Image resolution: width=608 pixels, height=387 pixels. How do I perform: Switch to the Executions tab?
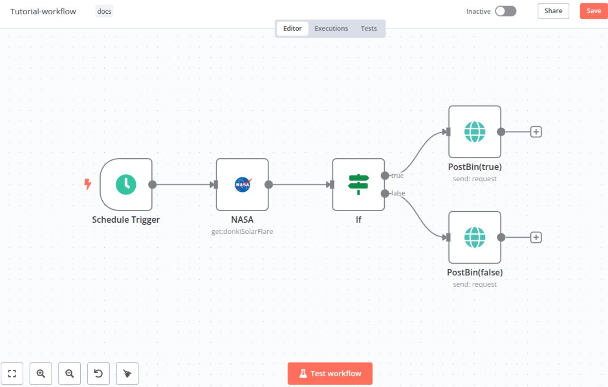tap(331, 28)
